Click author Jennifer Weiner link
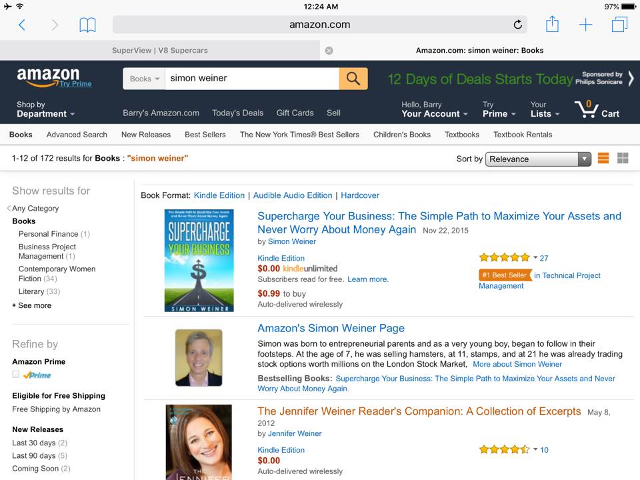Image resolution: width=640 pixels, height=480 pixels. [294, 433]
